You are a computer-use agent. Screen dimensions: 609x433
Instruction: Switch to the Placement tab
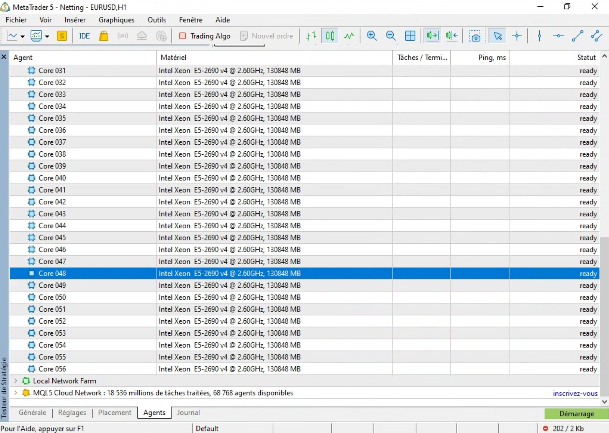click(115, 413)
